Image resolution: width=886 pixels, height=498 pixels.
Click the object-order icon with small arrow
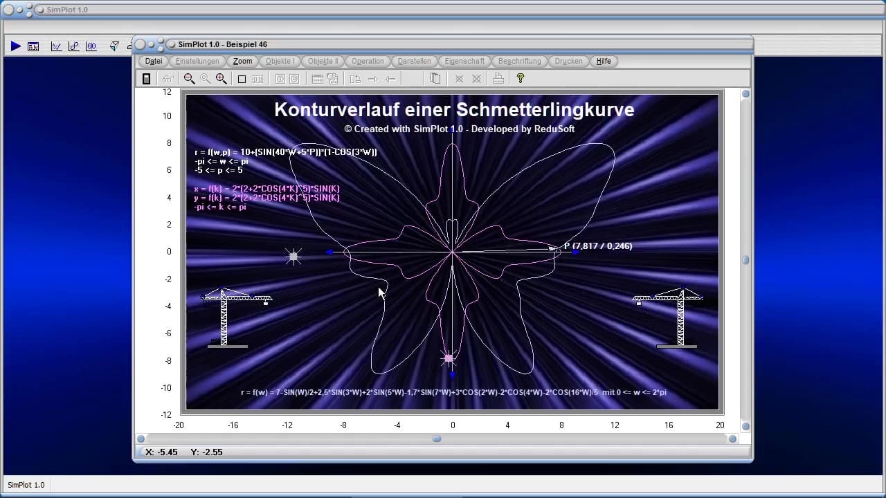coord(355,79)
